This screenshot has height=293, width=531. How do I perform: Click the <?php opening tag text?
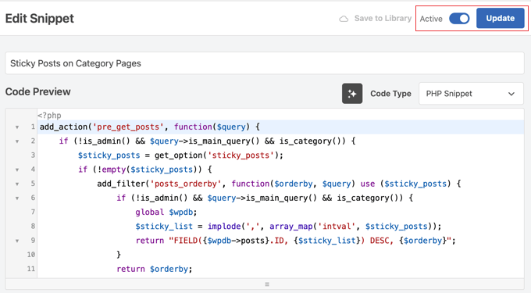[x=49, y=116]
